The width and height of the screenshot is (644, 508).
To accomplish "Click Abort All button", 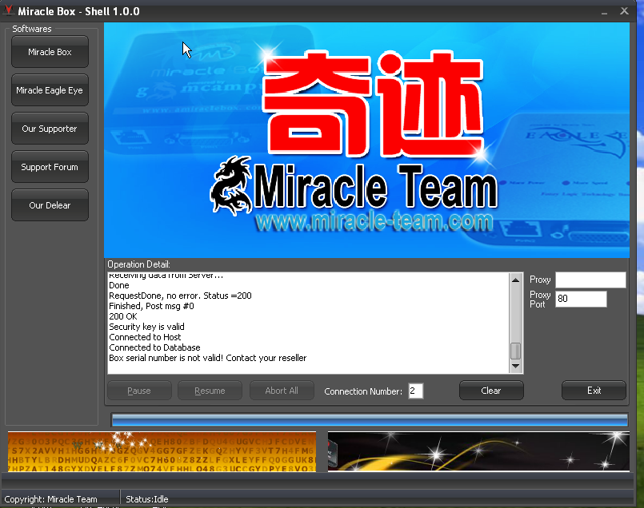I will click(282, 391).
